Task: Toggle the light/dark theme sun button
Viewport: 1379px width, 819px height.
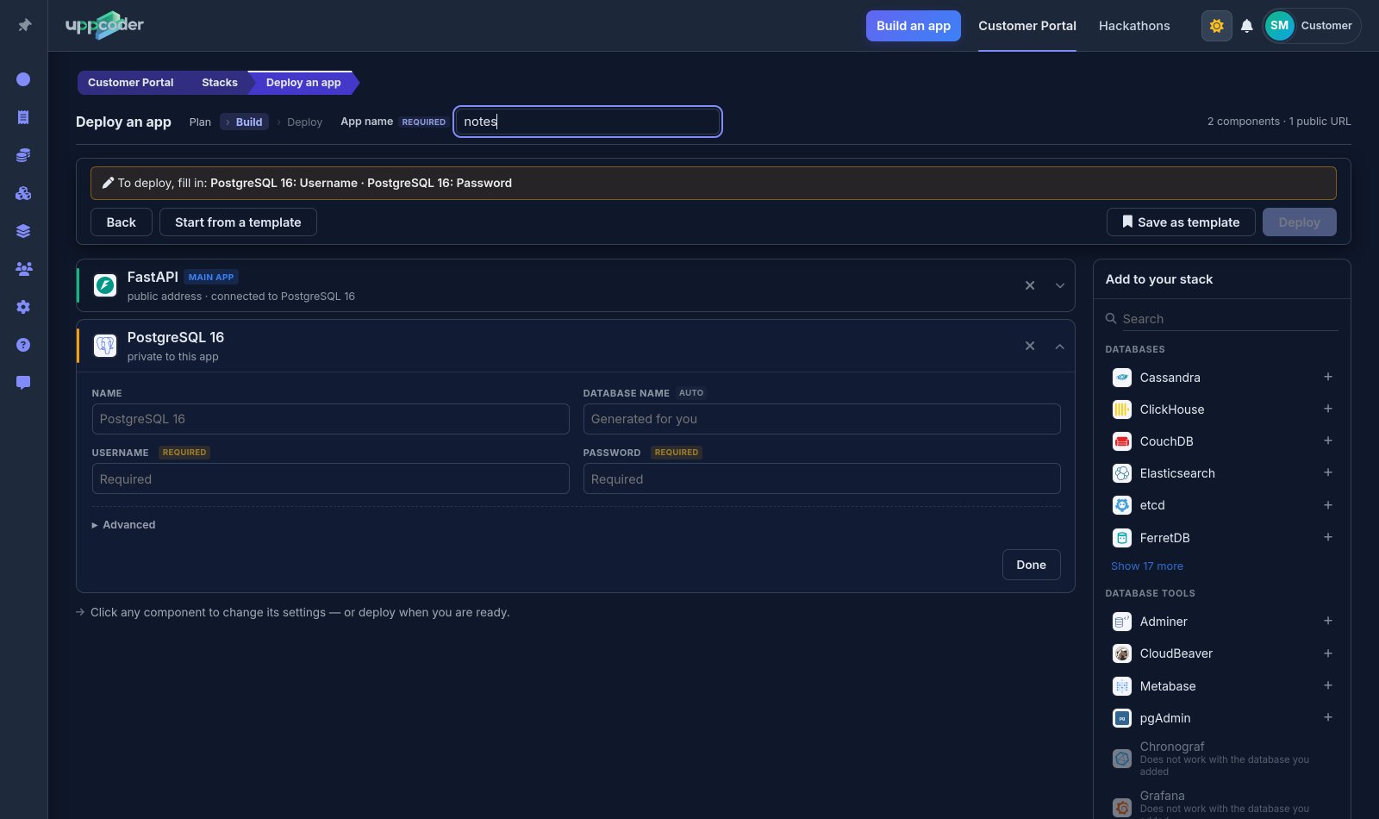Action: point(1216,26)
